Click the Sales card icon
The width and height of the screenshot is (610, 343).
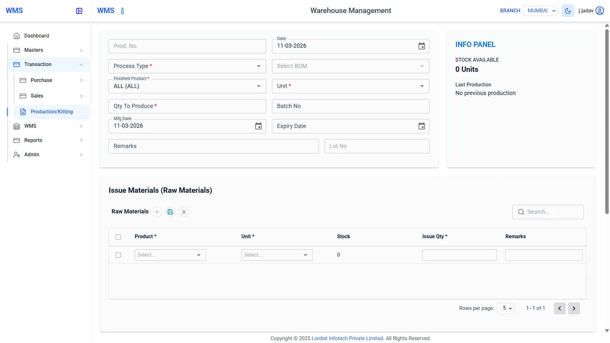[x=23, y=96]
